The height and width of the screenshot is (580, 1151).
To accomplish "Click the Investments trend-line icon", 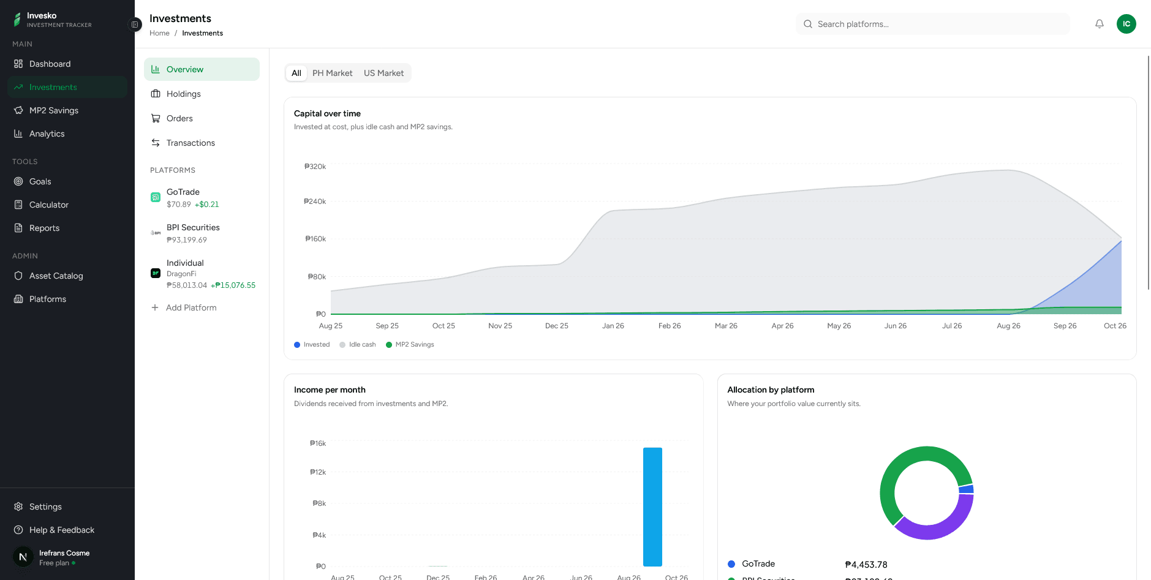I will pyautogui.click(x=18, y=87).
